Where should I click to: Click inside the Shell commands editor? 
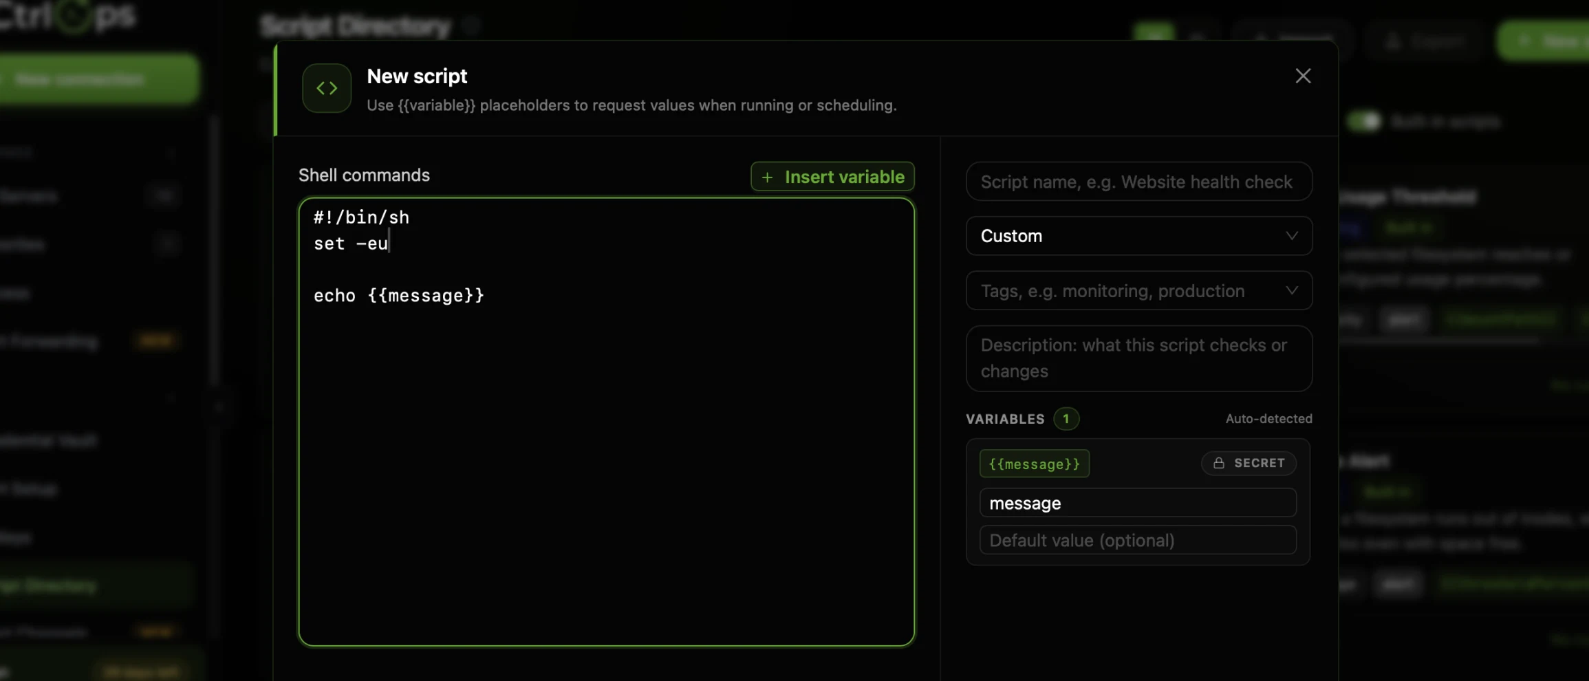point(606,422)
